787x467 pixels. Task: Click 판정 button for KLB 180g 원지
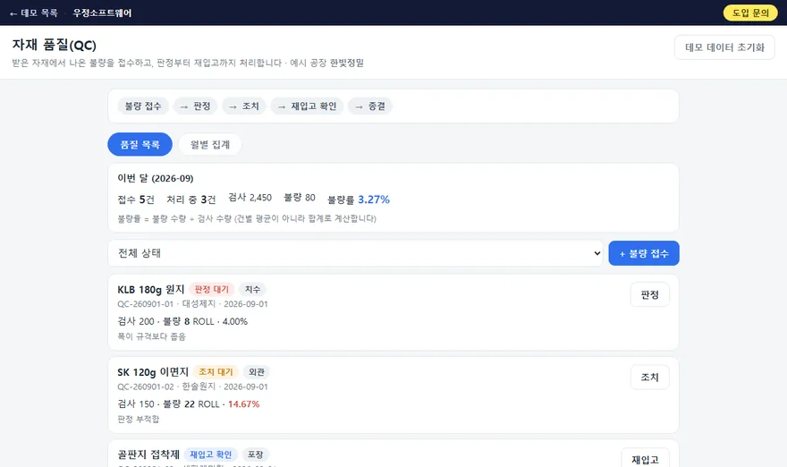click(x=649, y=294)
